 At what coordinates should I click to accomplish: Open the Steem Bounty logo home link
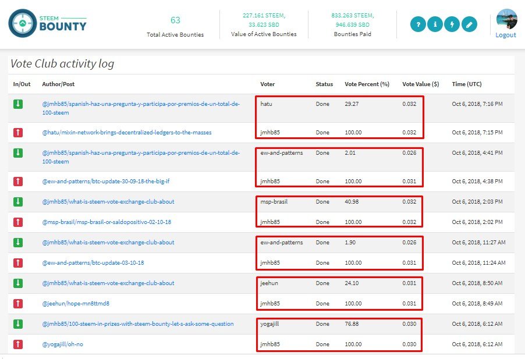pos(48,23)
